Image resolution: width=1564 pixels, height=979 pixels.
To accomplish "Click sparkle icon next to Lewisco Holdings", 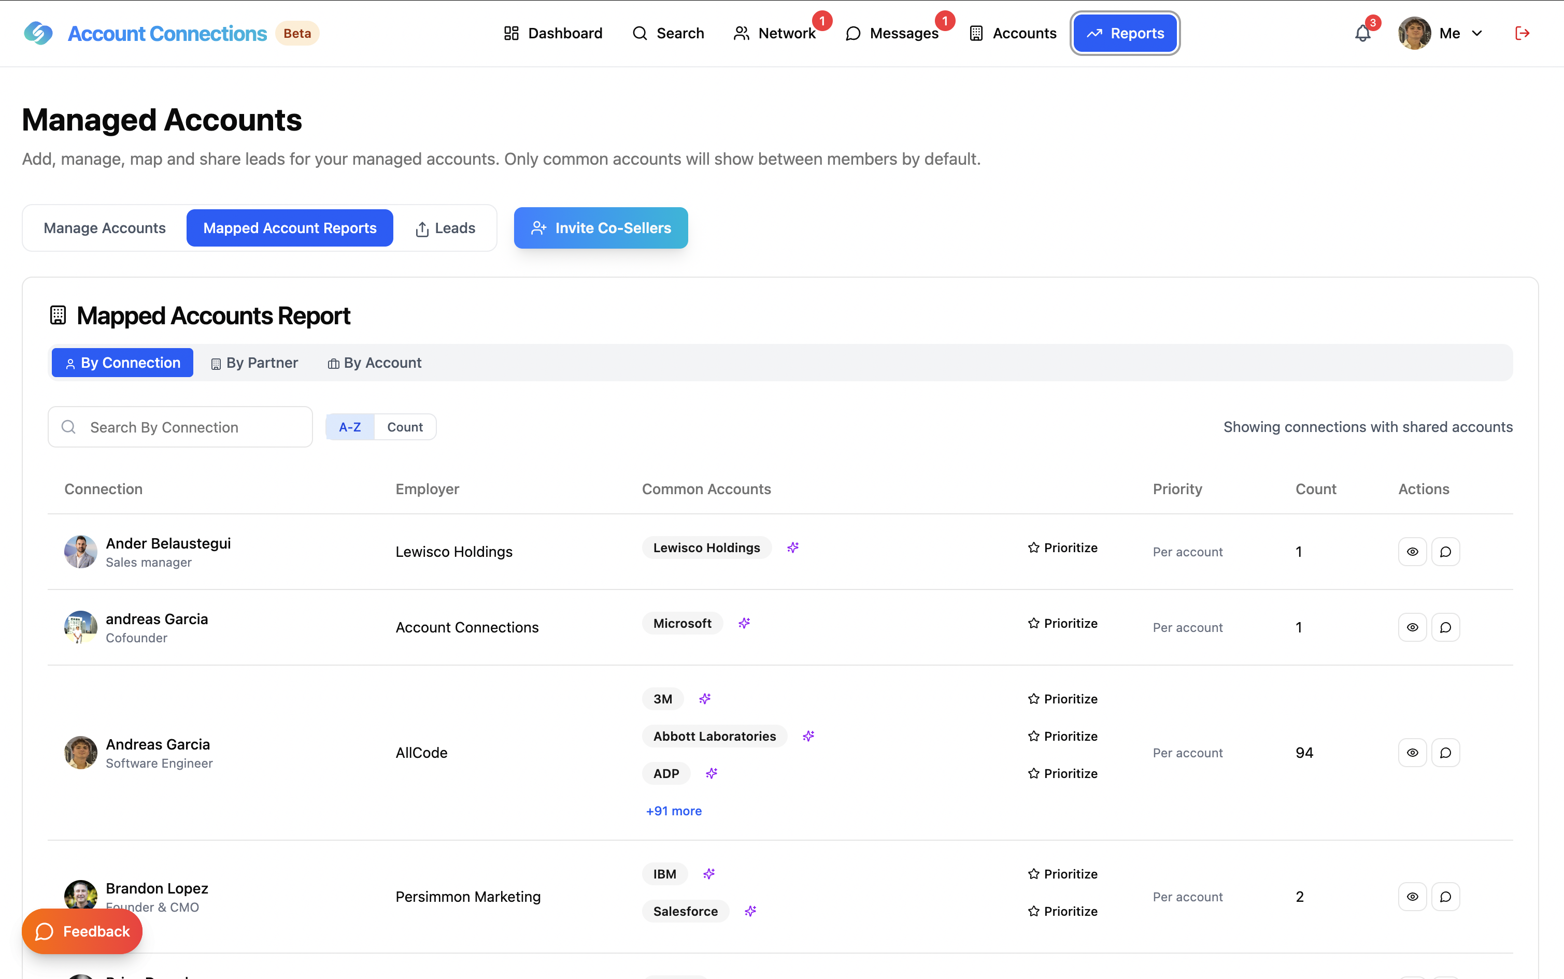I will point(793,548).
